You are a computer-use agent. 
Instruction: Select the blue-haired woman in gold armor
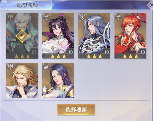58,80
